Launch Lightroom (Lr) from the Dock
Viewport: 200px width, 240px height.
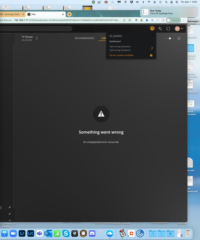[22, 233]
